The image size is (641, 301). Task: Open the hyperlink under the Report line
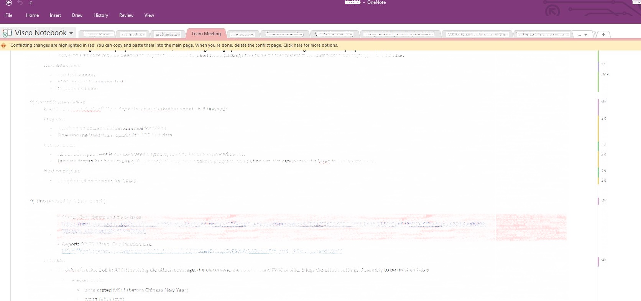click(202, 251)
